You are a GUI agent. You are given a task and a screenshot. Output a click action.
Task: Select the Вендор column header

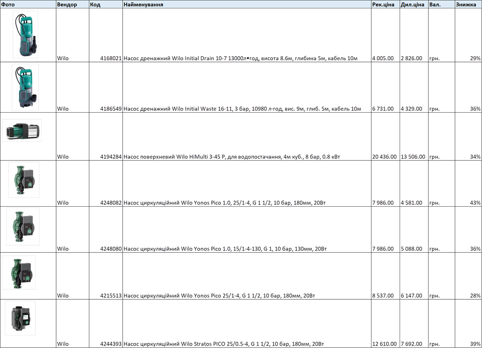tap(67, 5)
